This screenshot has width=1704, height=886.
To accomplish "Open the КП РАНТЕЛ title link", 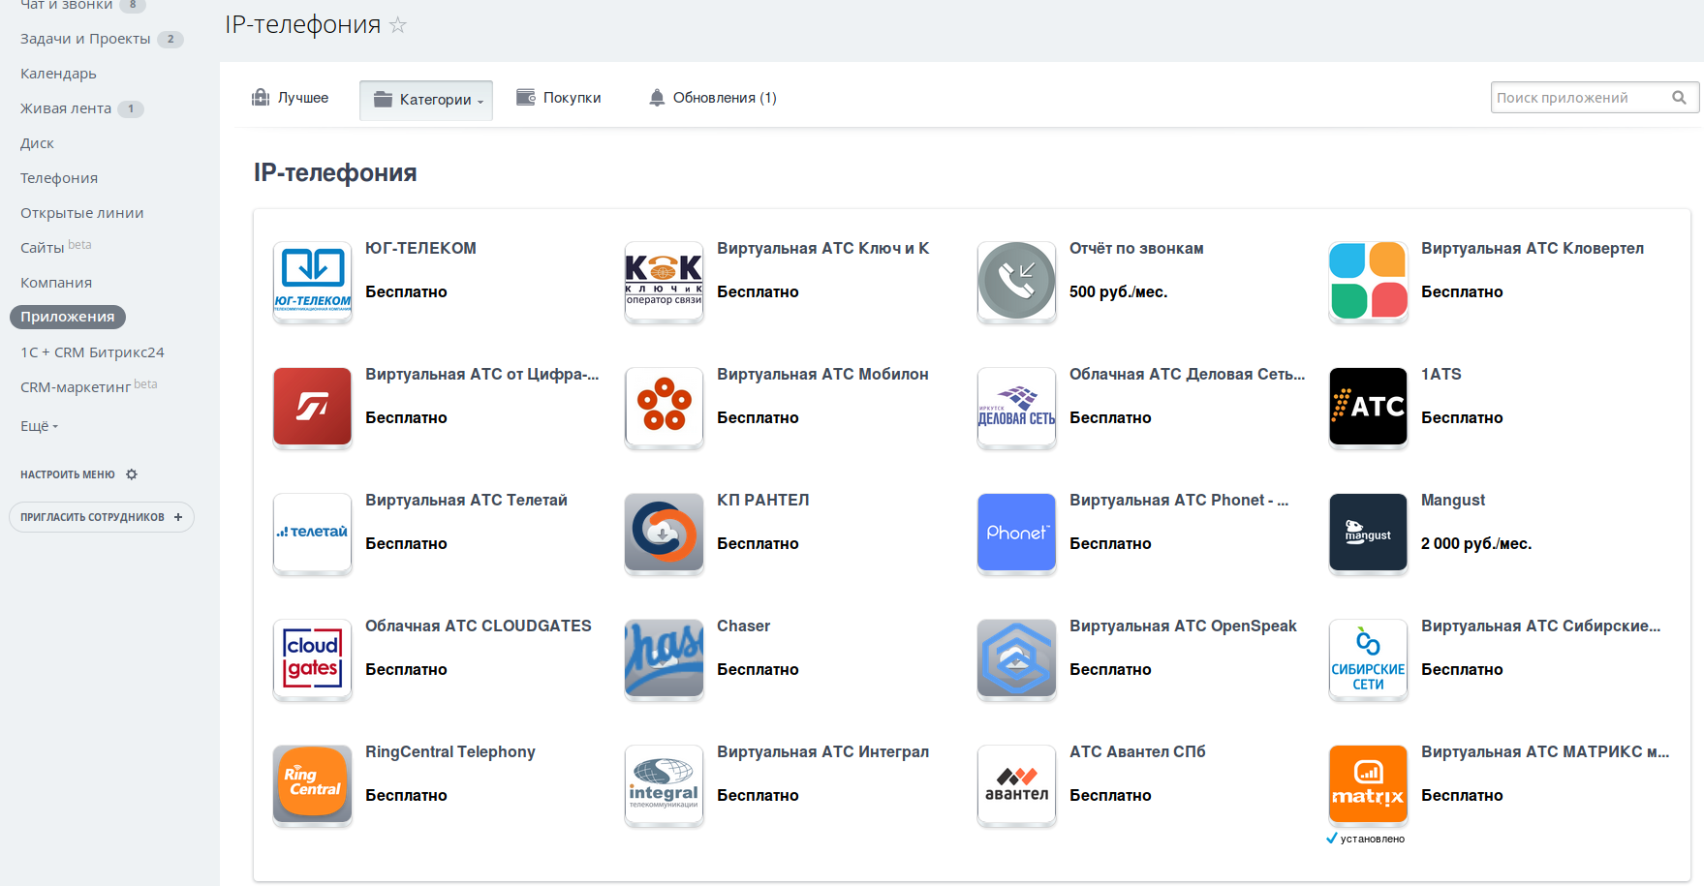I will point(762,500).
